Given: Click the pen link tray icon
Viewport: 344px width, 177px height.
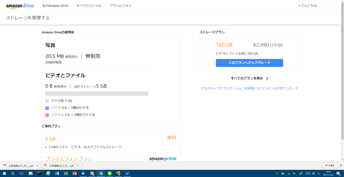Looking at the screenshot, I should coord(301,173).
